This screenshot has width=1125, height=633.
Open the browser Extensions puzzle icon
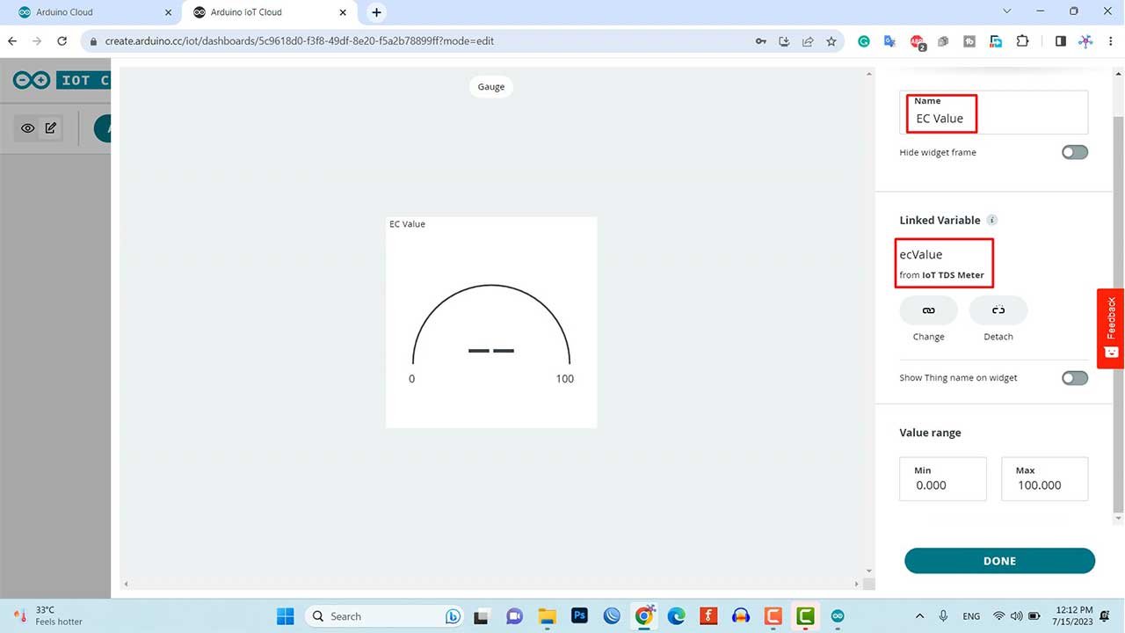coord(1022,41)
